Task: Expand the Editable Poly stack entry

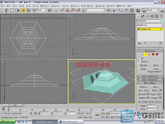Action: click(139, 29)
